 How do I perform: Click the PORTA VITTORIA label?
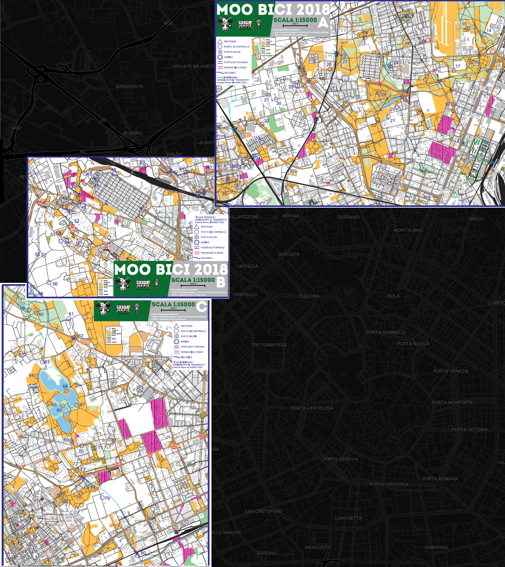pyautogui.click(x=469, y=429)
